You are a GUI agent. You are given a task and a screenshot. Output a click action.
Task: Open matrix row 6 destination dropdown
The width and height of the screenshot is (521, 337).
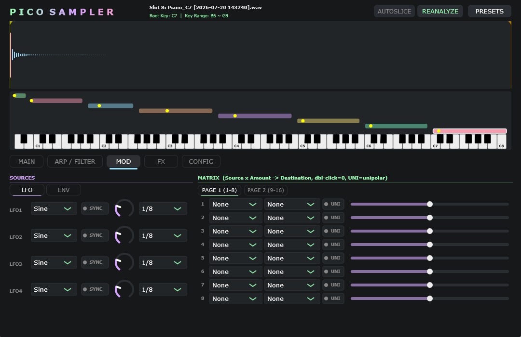pos(292,272)
